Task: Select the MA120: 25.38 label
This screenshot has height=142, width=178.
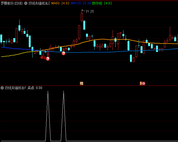Action: (x=81, y=3)
